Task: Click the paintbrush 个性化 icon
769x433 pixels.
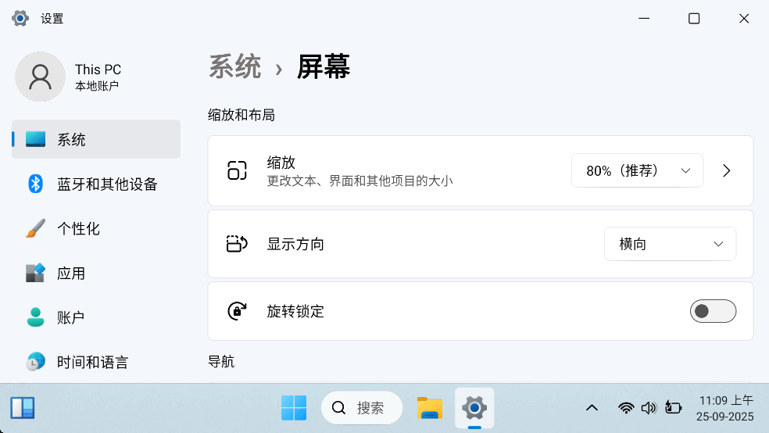Action: click(x=35, y=228)
